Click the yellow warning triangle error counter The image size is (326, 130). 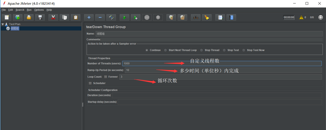tap(301, 18)
